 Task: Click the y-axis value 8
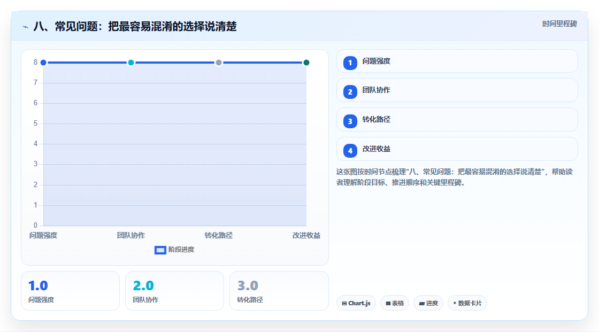tap(35, 62)
